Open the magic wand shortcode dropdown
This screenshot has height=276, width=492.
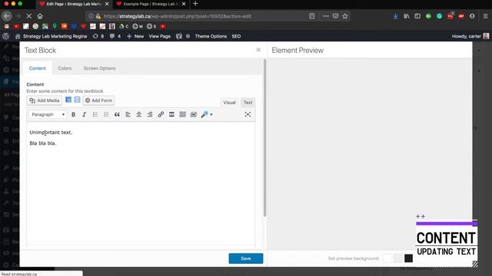[207, 114]
